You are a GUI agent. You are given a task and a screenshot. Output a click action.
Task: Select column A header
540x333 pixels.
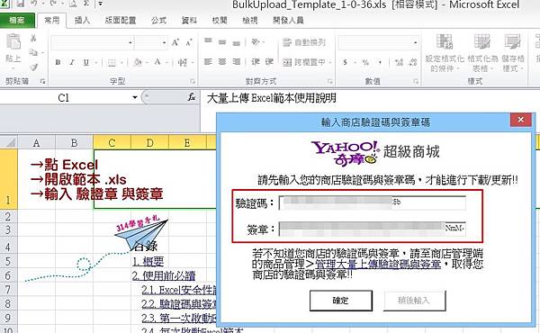pyautogui.click(x=36, y=142)
